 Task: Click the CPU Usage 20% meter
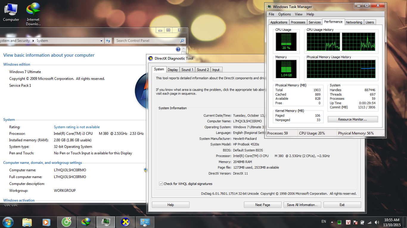tap(286, 42)
